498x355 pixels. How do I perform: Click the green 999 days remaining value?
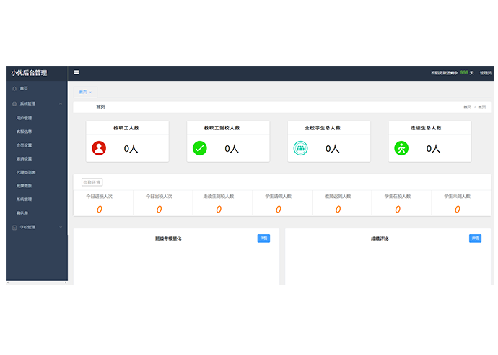[x=464, y=73]
